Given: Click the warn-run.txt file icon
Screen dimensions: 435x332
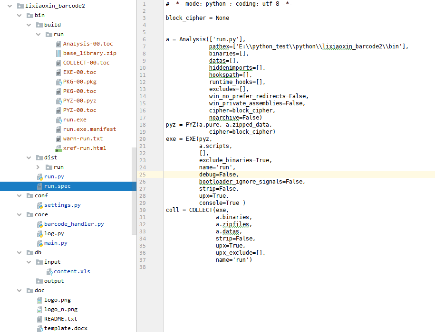Looking at the screenshot, I should coord(58,139).
